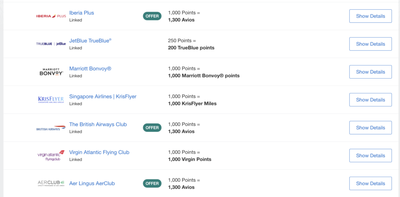Show Details for The British Airways Club
400x197 pixels.
tap(370, 127)
